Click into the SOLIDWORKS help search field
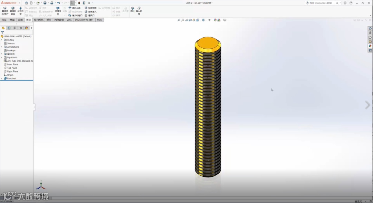Screen dimensions: 373x203 coord(321,3)
